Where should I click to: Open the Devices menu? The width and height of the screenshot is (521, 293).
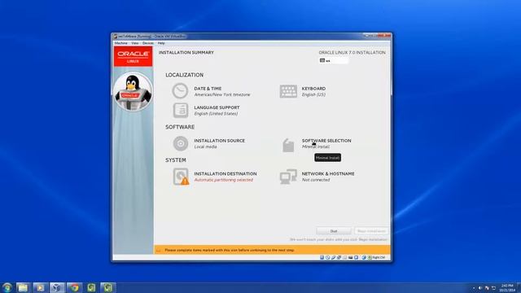point(148,43)
